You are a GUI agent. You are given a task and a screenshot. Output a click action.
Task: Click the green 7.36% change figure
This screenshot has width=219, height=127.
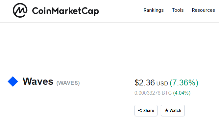tap(184, 83)
